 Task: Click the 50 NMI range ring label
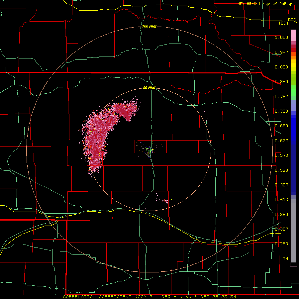pyautogui.click(x=149, y=88)
